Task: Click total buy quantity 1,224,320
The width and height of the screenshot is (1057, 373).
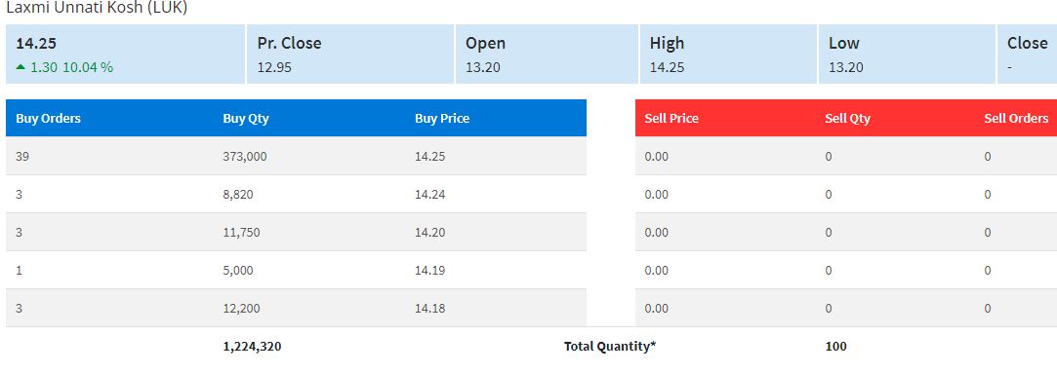Action: click(252, 347)
